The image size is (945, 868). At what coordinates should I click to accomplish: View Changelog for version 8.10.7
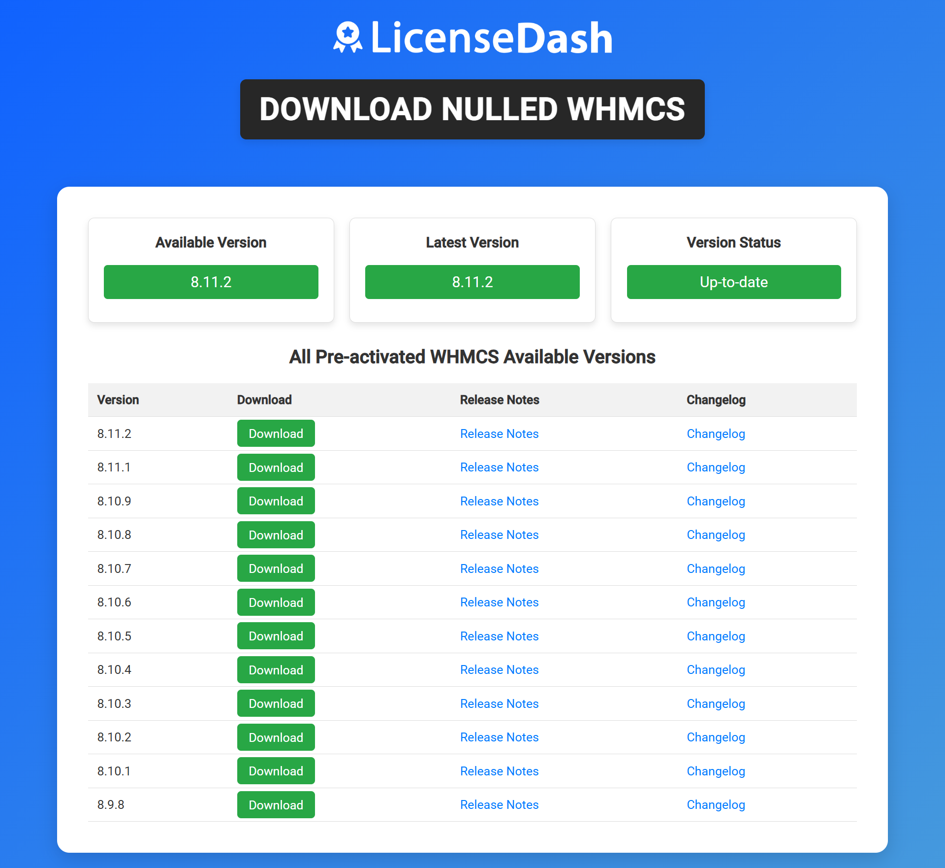pyautogui.click(x=716, y=568)
